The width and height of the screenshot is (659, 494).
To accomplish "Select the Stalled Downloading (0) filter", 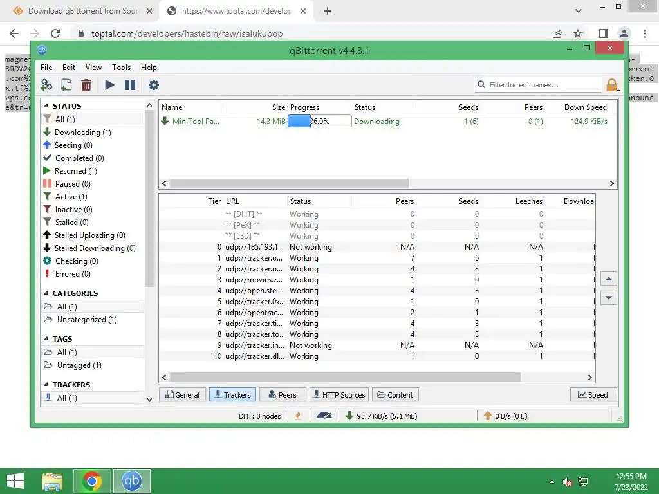I will tap(95, 248).
